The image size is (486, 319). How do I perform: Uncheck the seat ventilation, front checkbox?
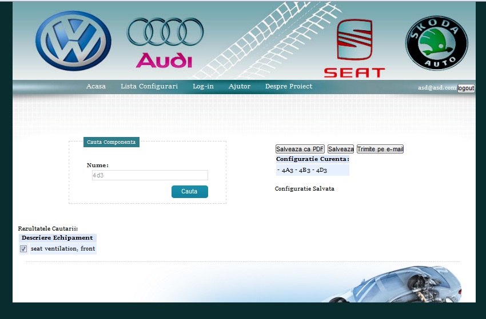(x=23, y=249)
